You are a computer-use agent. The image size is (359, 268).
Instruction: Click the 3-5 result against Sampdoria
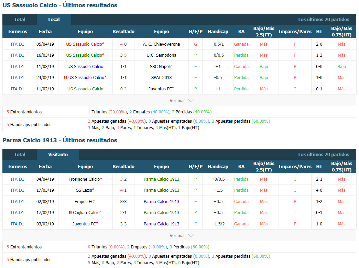coord(123,55)
